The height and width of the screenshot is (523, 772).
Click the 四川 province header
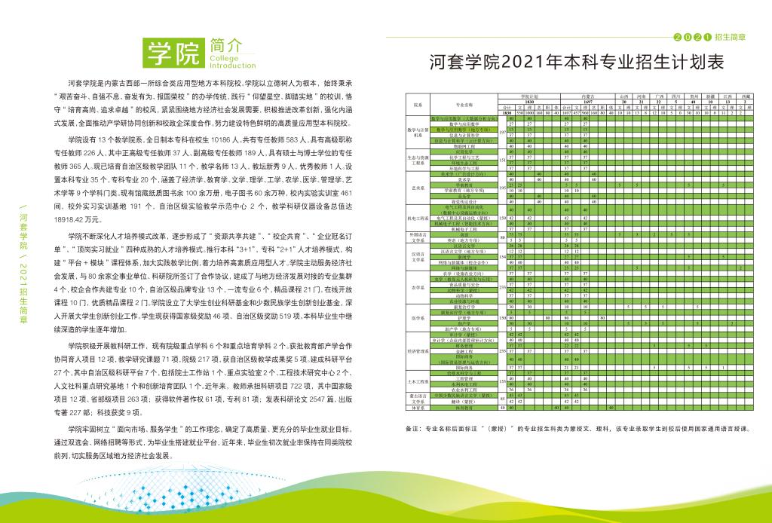676,96
